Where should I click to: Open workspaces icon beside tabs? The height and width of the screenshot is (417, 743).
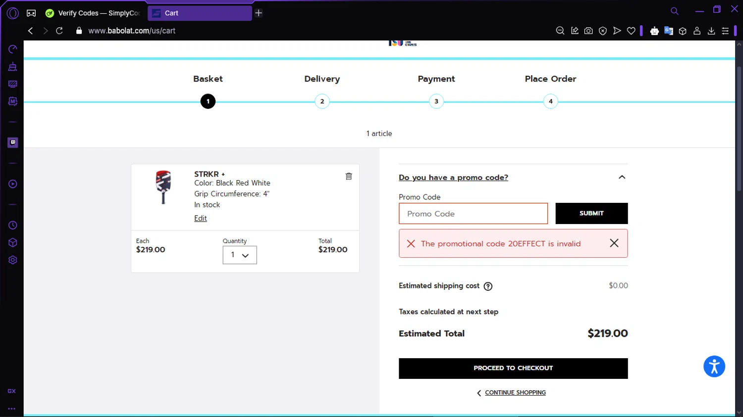click(x=31, y=13)
